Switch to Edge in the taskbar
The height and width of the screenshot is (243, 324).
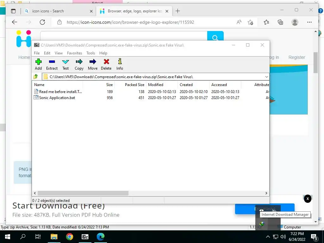point(101,237)
